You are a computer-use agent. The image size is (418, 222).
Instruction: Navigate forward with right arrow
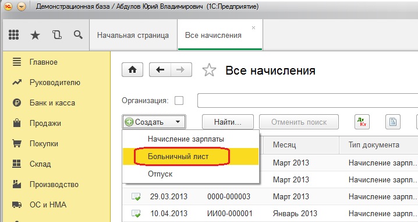tap(181, 70)
